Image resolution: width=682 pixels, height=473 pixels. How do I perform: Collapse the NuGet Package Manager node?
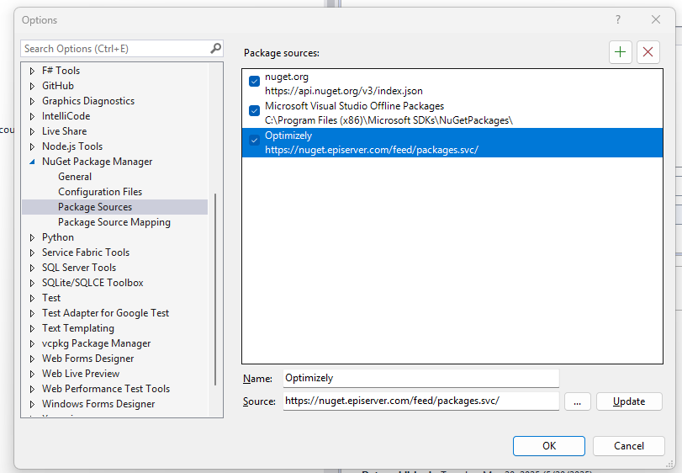pos(33,162)
